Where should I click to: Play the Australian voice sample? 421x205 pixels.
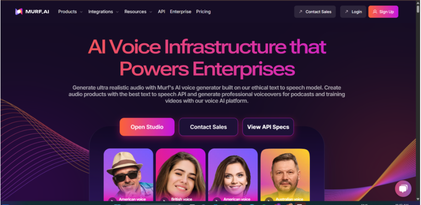click(269, 200)
